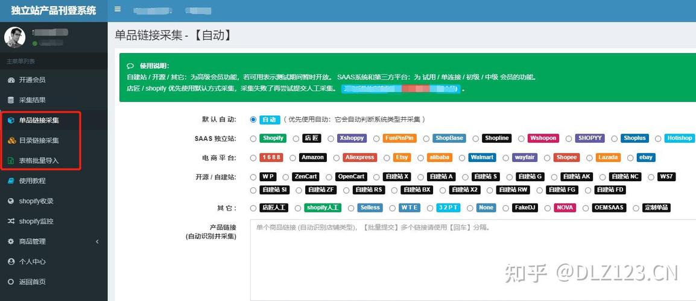Select the alibaba platform radio

[420, 158]
